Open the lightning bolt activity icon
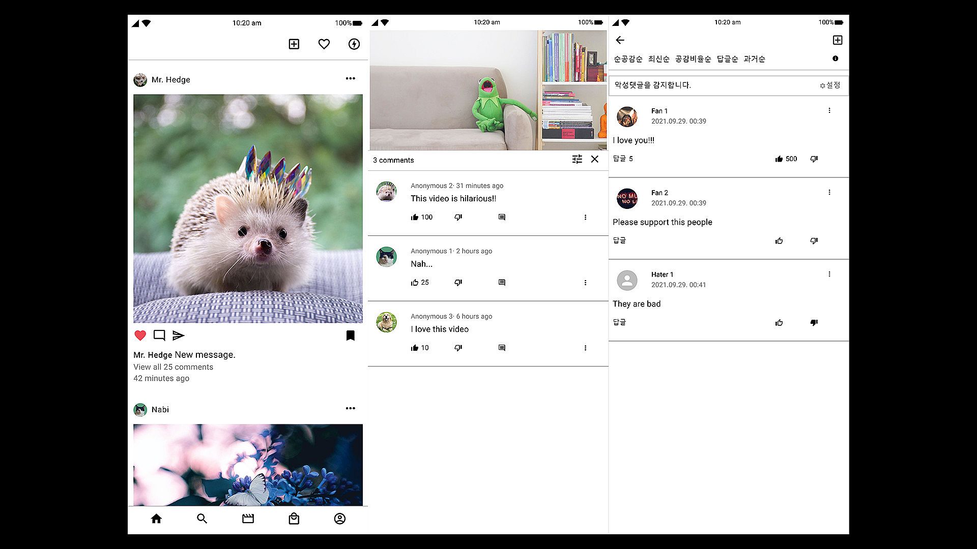The image size is (977, 549). point(354,44)
